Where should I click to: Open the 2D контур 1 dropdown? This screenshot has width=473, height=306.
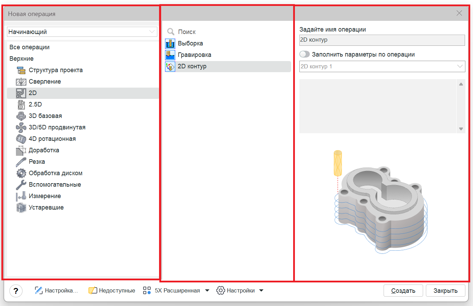pos(382,66)
